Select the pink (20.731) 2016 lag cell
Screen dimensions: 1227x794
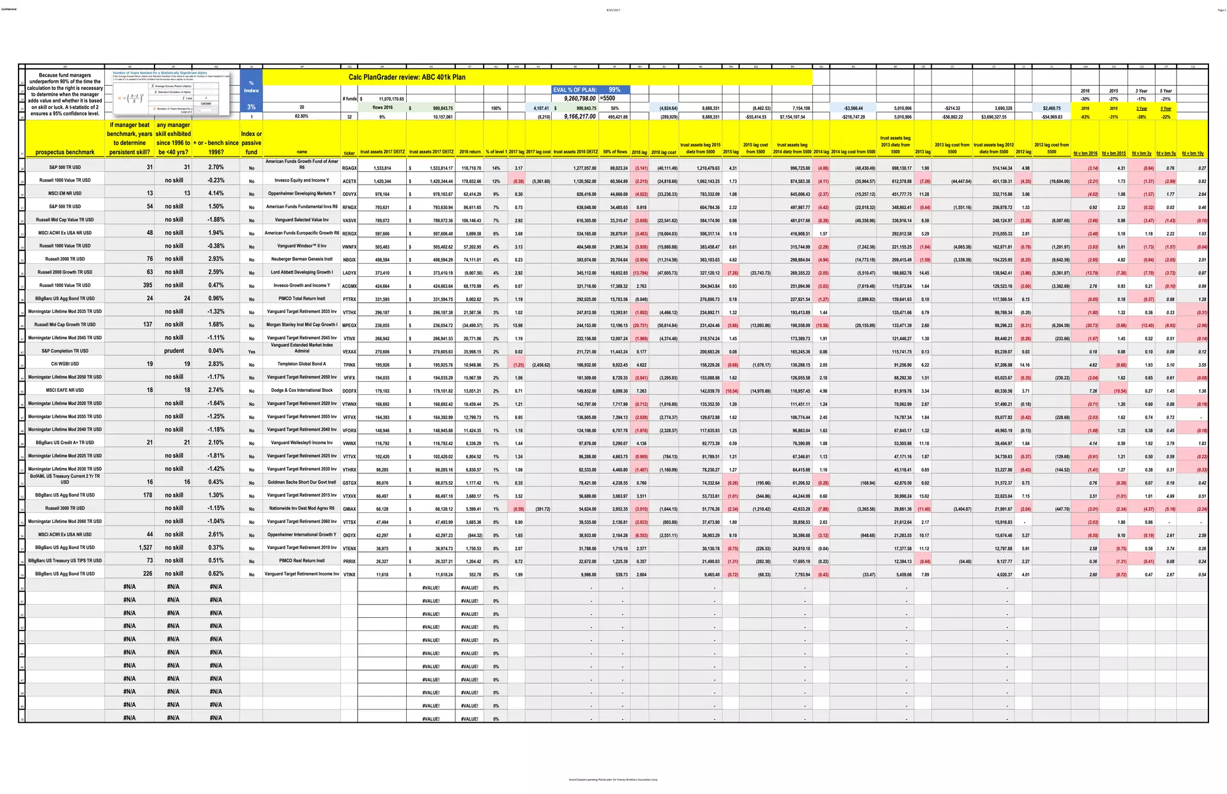(640, 325)
